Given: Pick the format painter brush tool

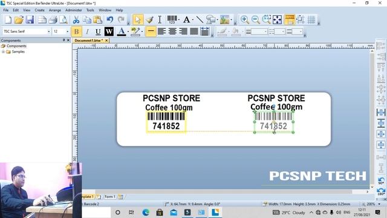Looking at the screenshot, I should click(x=149, y=20).
